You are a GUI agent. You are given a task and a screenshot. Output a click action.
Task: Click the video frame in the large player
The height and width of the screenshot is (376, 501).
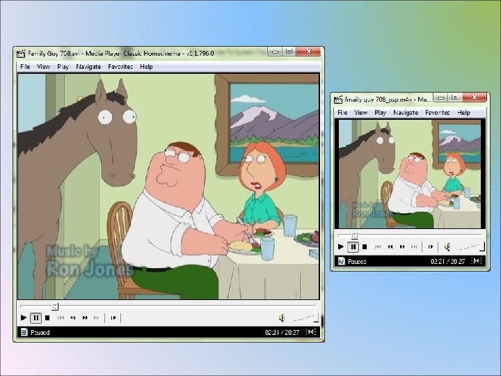pos(168,187)
